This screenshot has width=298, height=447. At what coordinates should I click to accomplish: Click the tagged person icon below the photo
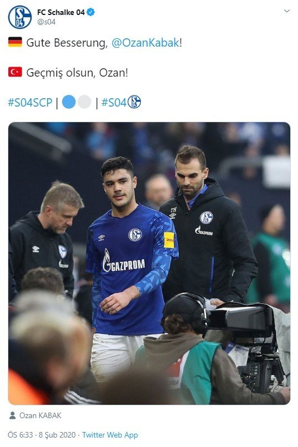pyautogui.click(x=12, y=415)
